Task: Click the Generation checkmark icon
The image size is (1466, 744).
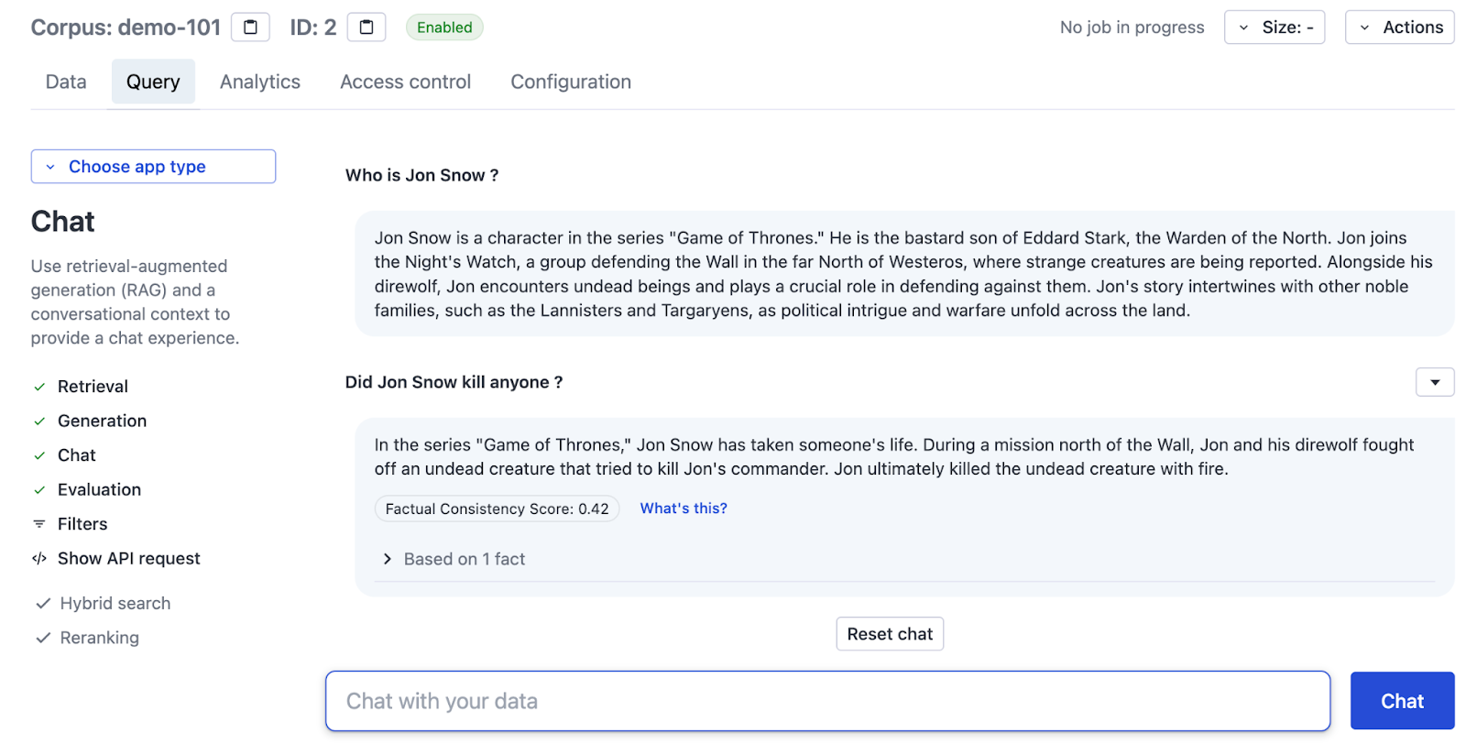Action: point(39,421)
